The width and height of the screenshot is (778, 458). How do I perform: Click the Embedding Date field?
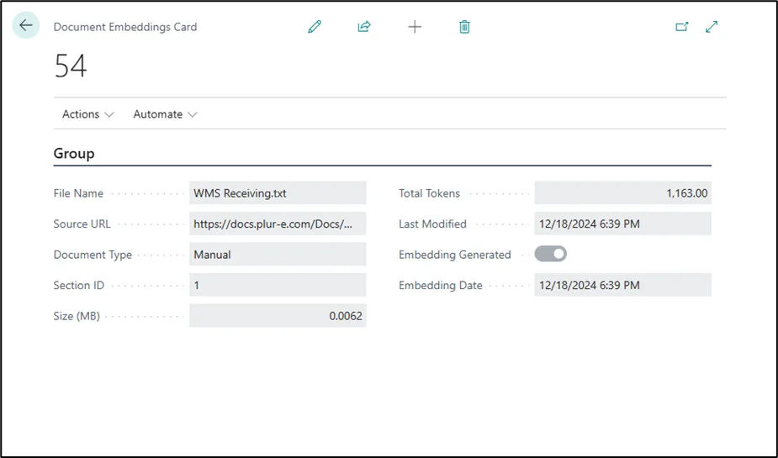pos(622,285)
